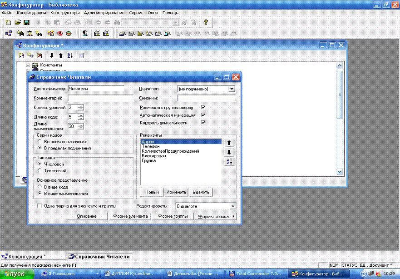Select the Текстовый code type radio button

tap(40, 170)
